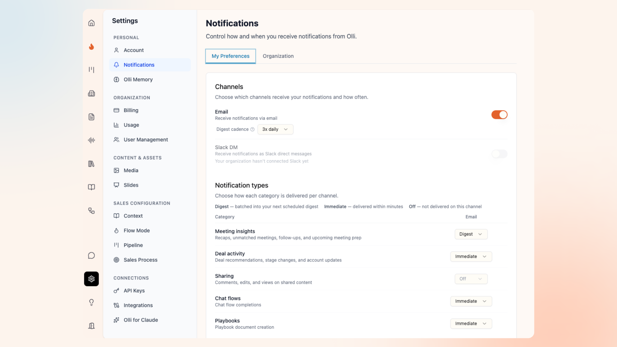Enable the Slack DM toggle
Viewport: 617px width, 347px height.
499,154
